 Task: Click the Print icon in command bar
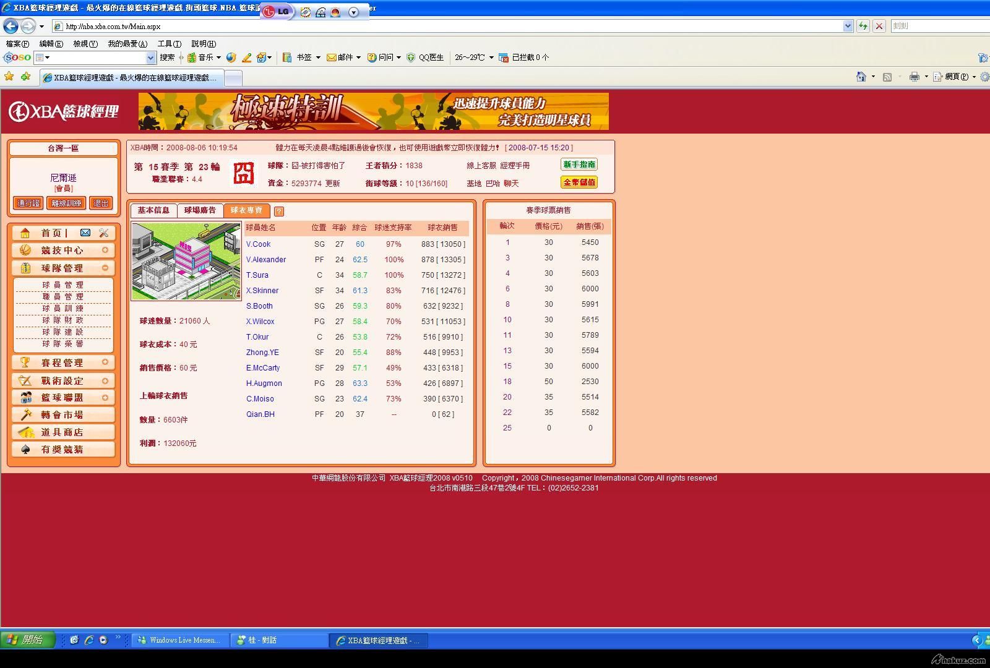pyautogui.click(x=914, y=77)
